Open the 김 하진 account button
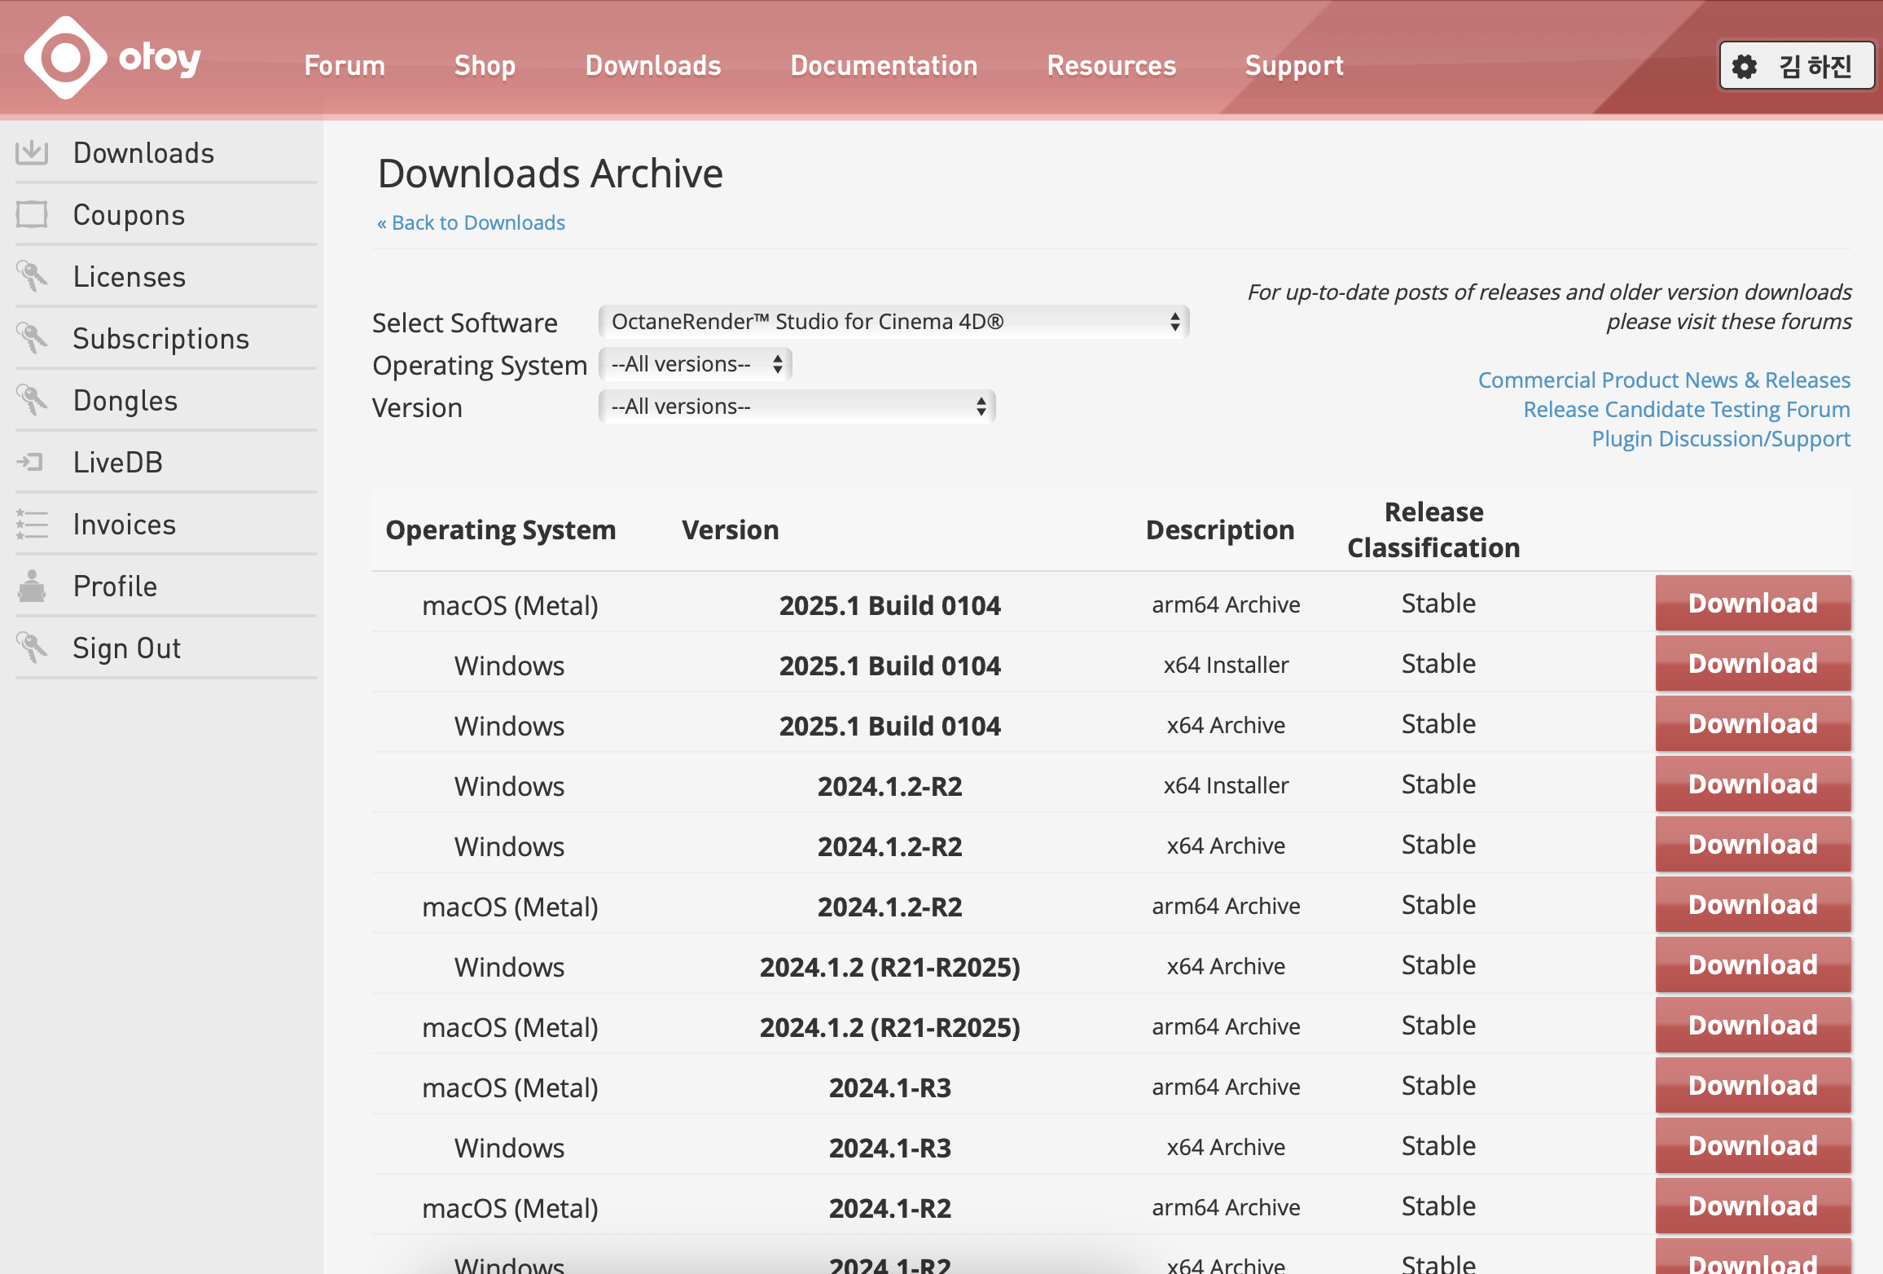The height and width of the screenshot is (1274, 1883). pos(1797,66)
